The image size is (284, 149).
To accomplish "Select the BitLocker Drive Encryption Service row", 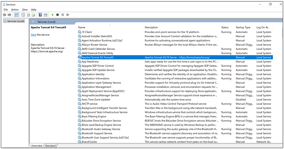I will (x=101, y=121).
